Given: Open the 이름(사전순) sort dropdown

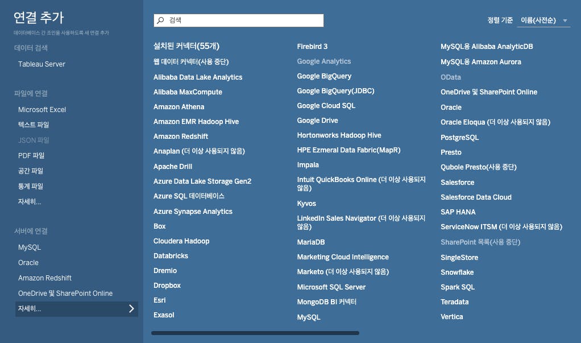Looking at the screenshot, I should 543,20.
